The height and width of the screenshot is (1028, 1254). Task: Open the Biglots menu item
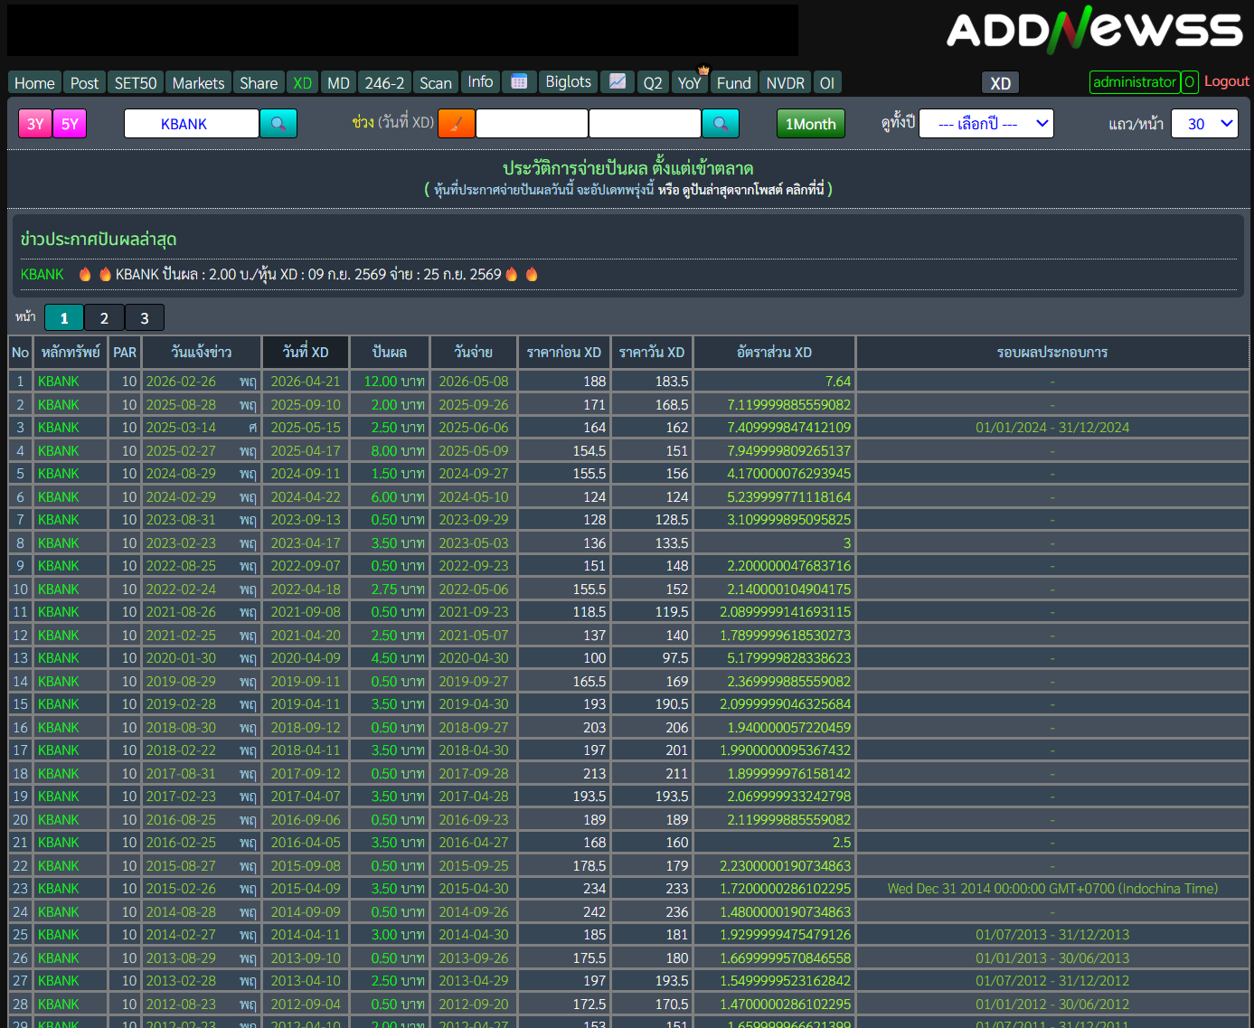(569, 82)
